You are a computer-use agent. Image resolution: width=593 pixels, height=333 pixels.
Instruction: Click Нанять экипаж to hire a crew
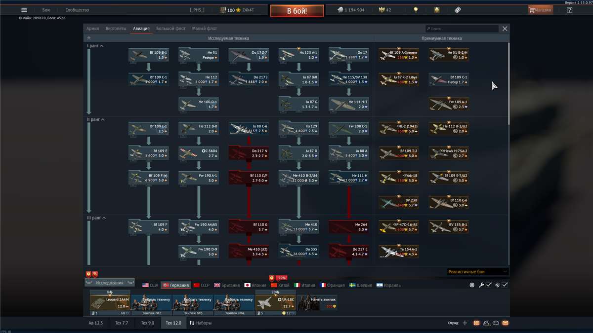(x=322, y=299)
